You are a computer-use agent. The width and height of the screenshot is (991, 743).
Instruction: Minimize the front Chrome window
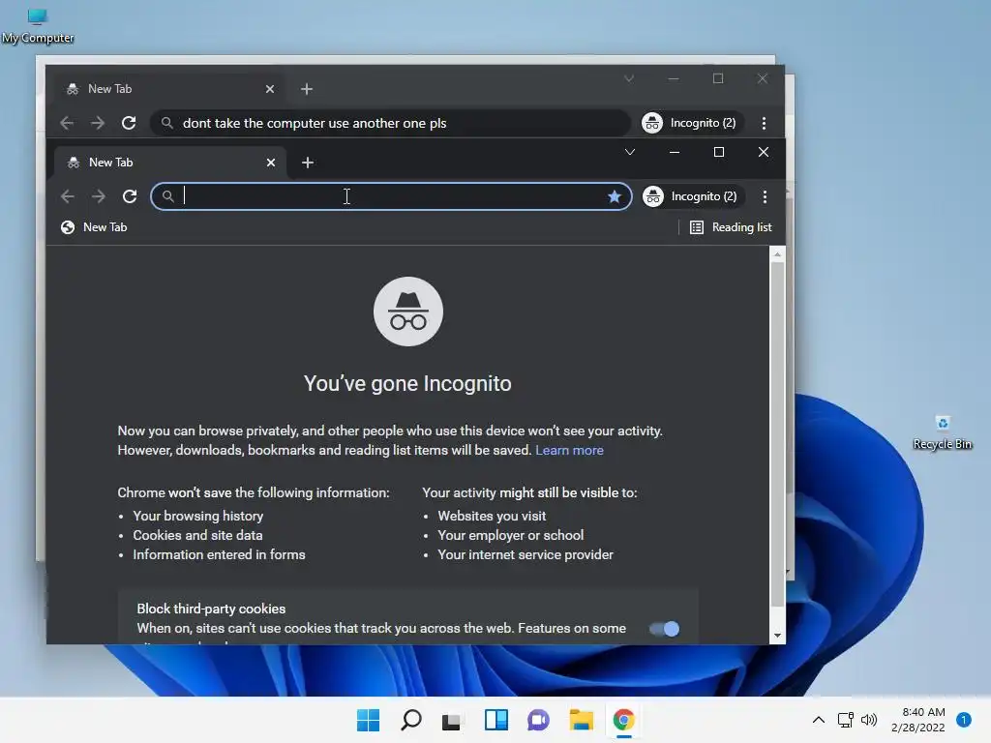(675, 152)
